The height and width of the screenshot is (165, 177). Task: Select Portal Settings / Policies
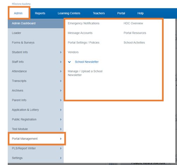click(83, 43)
